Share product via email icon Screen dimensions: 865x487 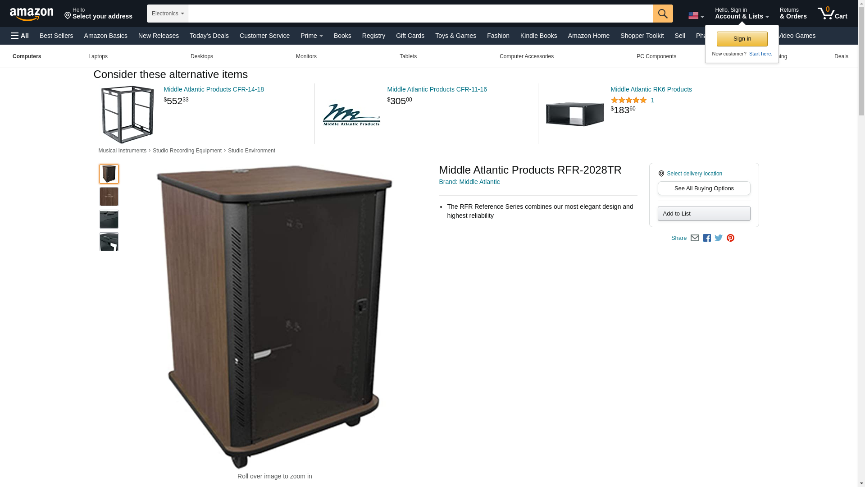(x=695, y=238)
